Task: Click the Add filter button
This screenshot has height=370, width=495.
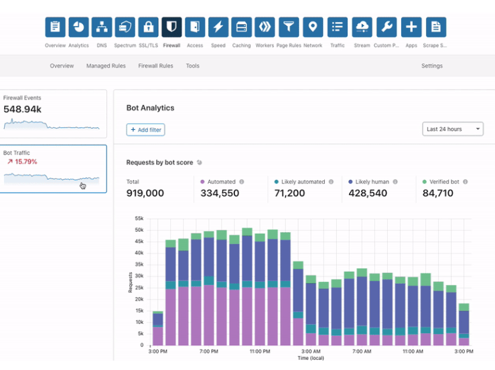Action: [x=145, y=130]
